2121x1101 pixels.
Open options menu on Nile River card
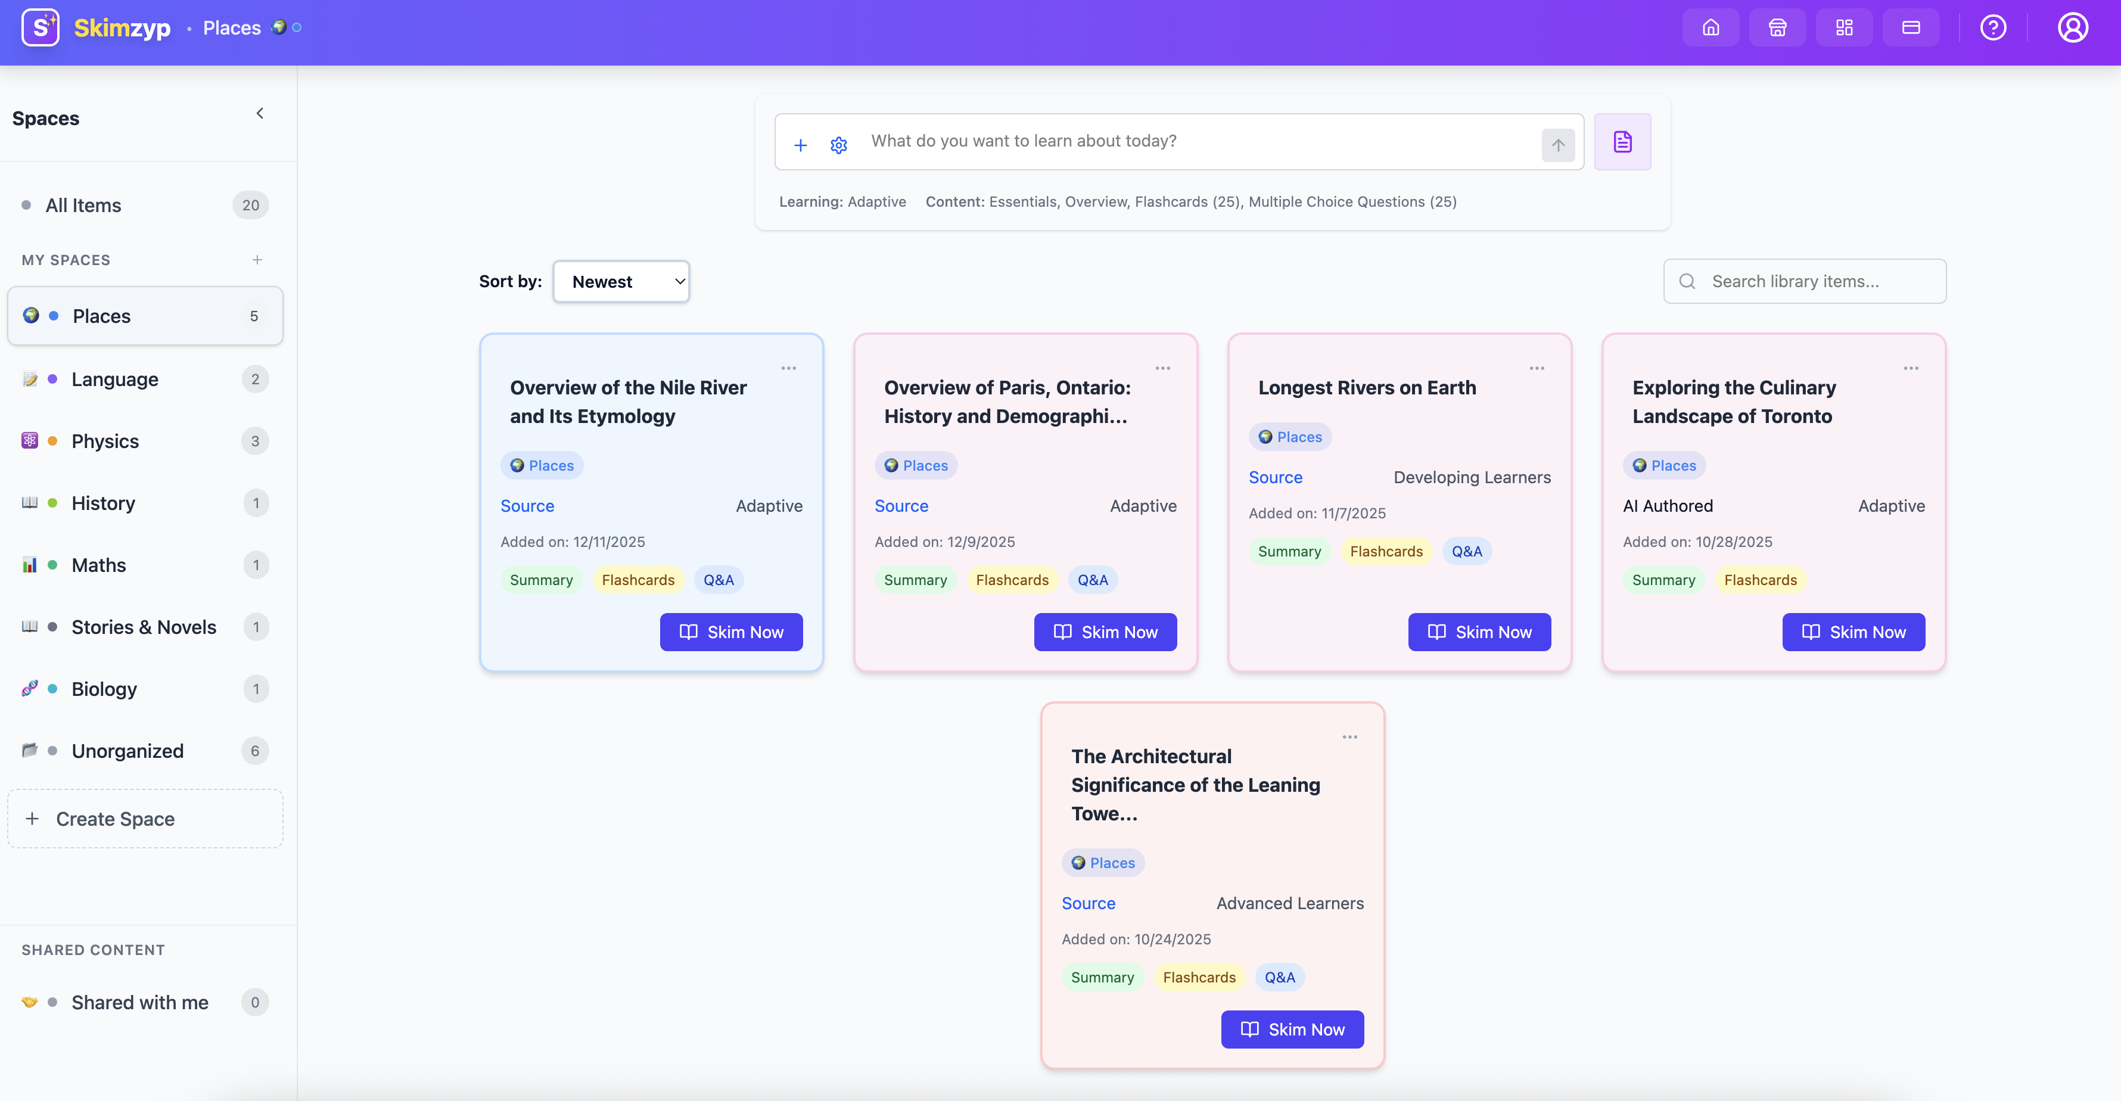788,368
